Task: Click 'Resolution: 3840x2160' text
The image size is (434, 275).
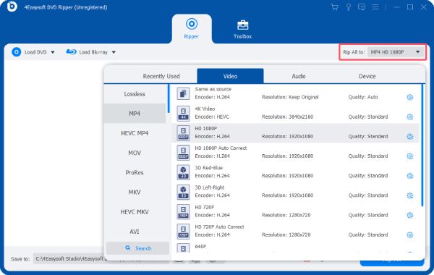Action: point(288,117)
